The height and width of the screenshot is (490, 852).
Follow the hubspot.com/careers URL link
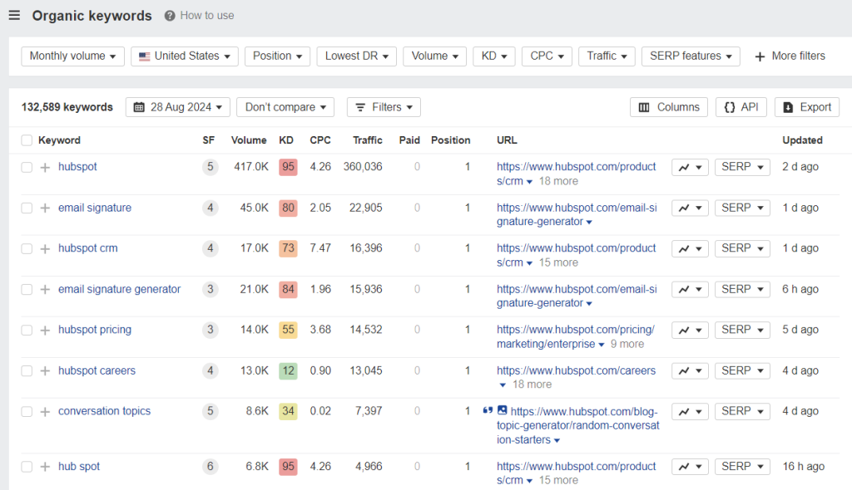(576, 370)
